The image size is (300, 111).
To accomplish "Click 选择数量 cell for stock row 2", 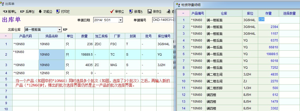I will [x=289, y=27].
